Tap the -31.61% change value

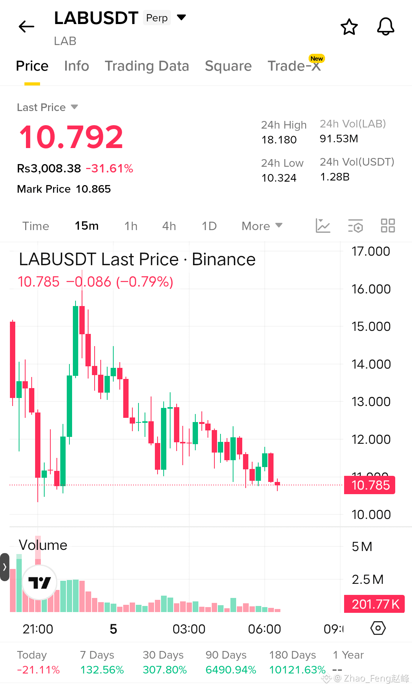[109, 168]
